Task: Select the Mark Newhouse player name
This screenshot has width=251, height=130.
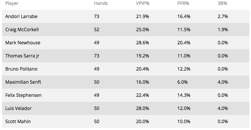Action: tap(23, 43)
